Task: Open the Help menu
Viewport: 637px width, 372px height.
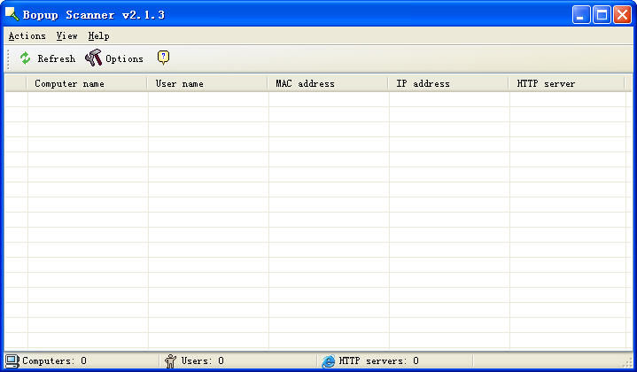Action: (98, 36)
